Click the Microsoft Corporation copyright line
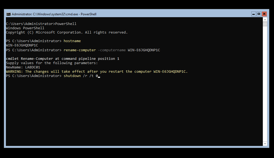This screenshot has width=274, height=158. point(67,32)
